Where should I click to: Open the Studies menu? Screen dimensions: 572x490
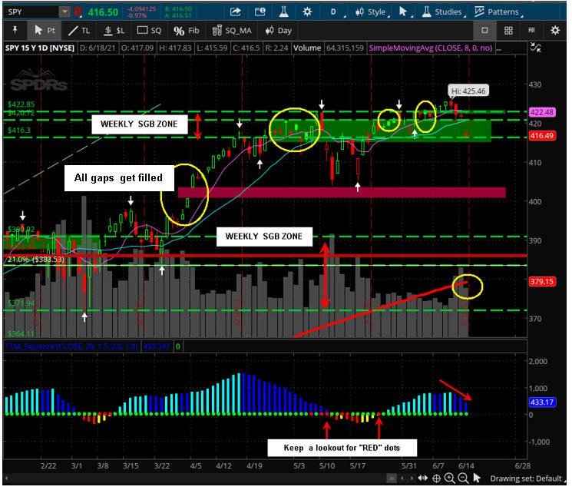[443, 12]
